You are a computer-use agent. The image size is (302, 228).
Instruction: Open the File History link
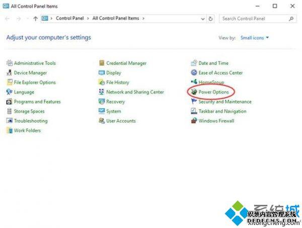click(118, 83)
